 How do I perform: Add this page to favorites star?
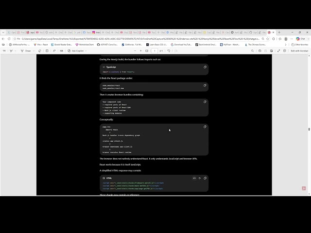point(268,39)
